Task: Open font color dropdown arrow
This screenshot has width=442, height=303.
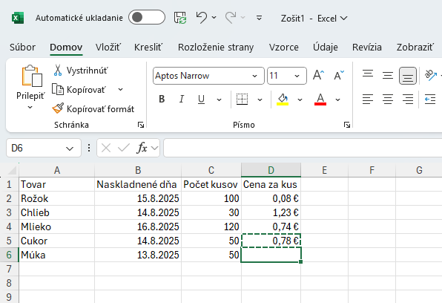Action: pyautogui.click(x=337, y=100)
